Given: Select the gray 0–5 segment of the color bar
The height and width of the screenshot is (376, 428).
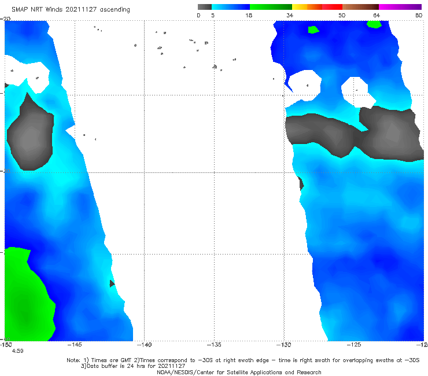Looking at the screenshot, I should [205, 7].
